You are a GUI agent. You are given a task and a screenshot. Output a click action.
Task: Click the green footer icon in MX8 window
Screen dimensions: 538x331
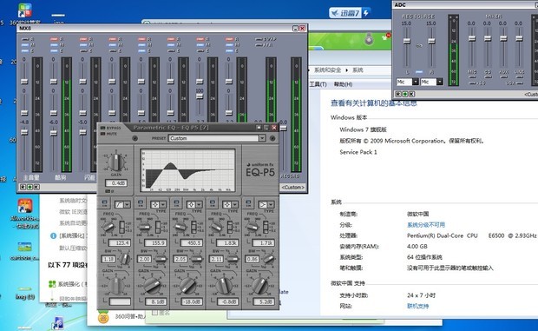(30, 187)
